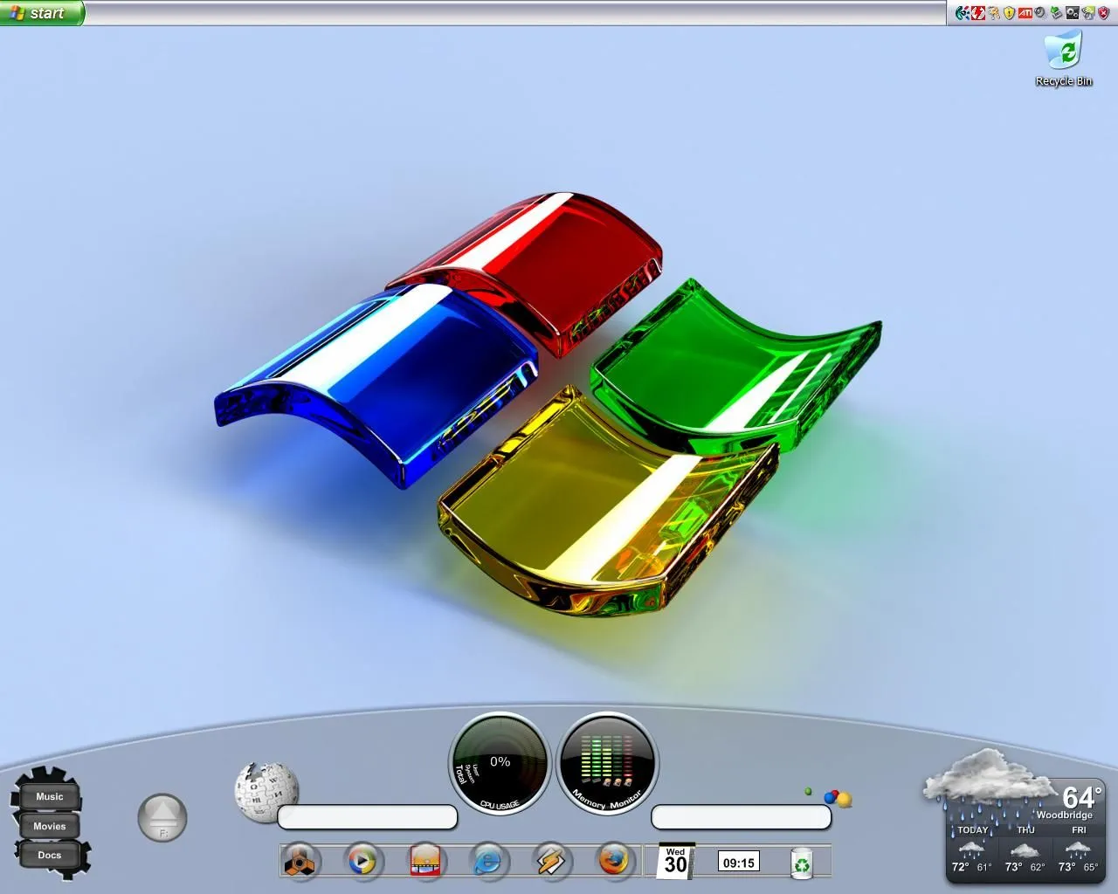The height and width of the screenshot is (894, 1118).
Task: Open the green recycle bin dock icon
Action: coord(801,863)
